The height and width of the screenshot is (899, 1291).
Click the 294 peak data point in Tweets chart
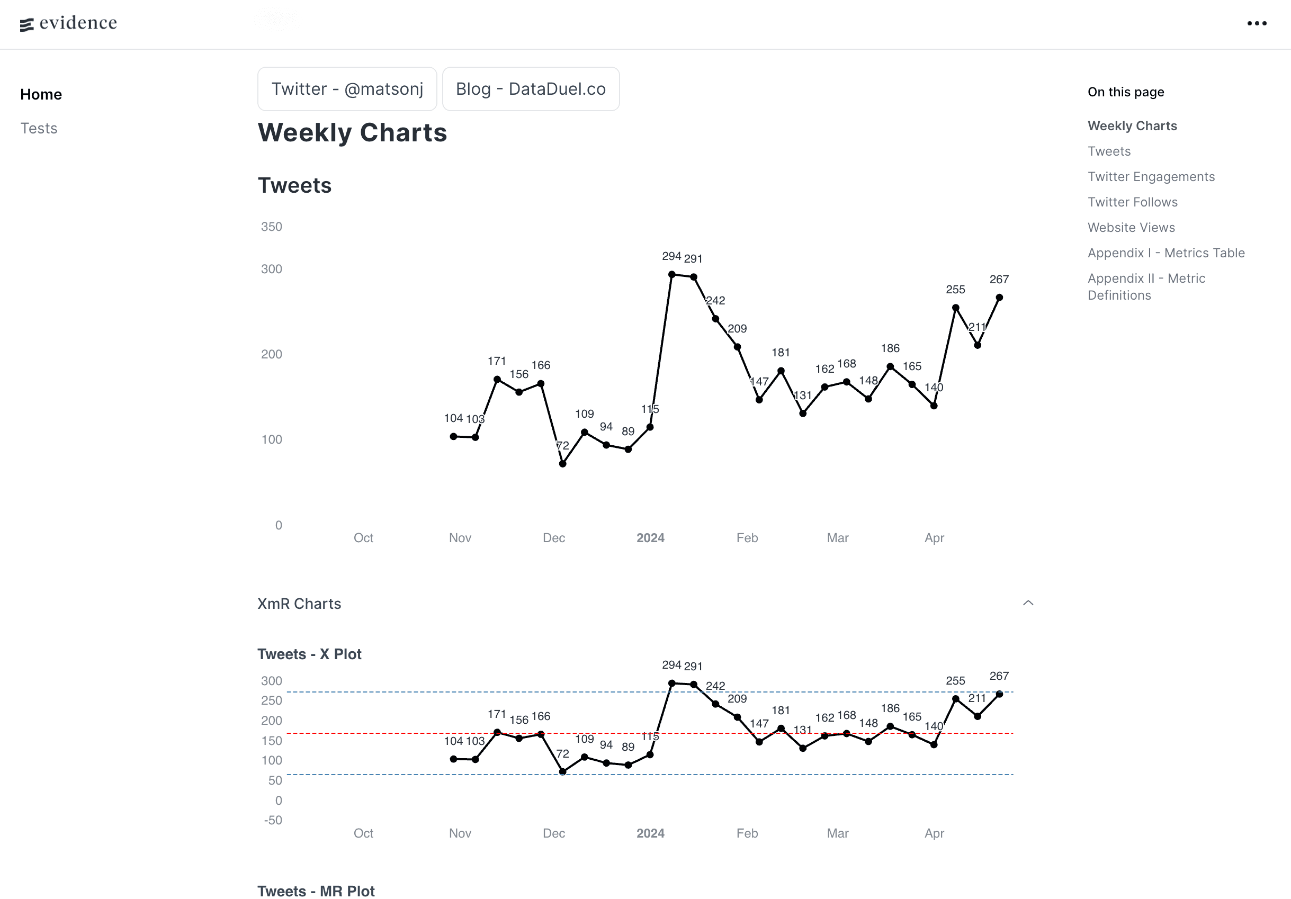672,274
